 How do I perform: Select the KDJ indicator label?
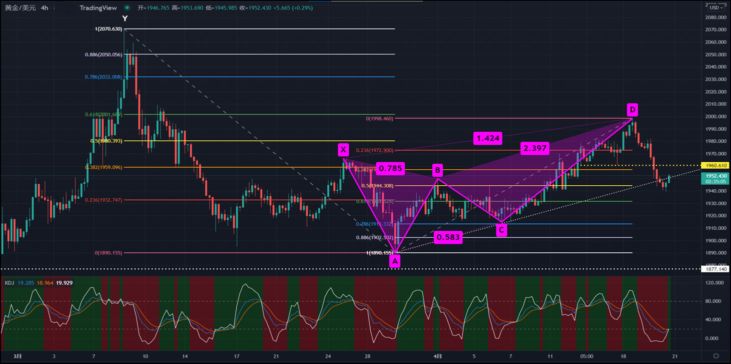tap(9, 283)
